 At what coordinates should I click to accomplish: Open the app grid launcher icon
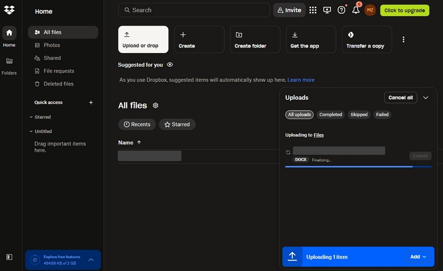click(x=313, y=10)
